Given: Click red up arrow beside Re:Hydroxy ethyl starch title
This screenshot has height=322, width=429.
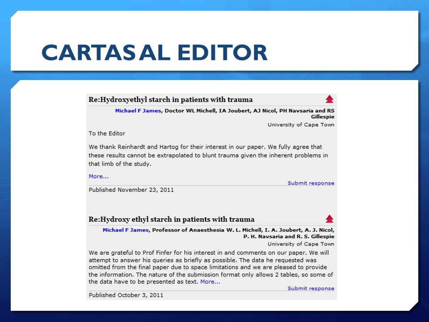Looking at the screenshot, I should click(329, 219).
